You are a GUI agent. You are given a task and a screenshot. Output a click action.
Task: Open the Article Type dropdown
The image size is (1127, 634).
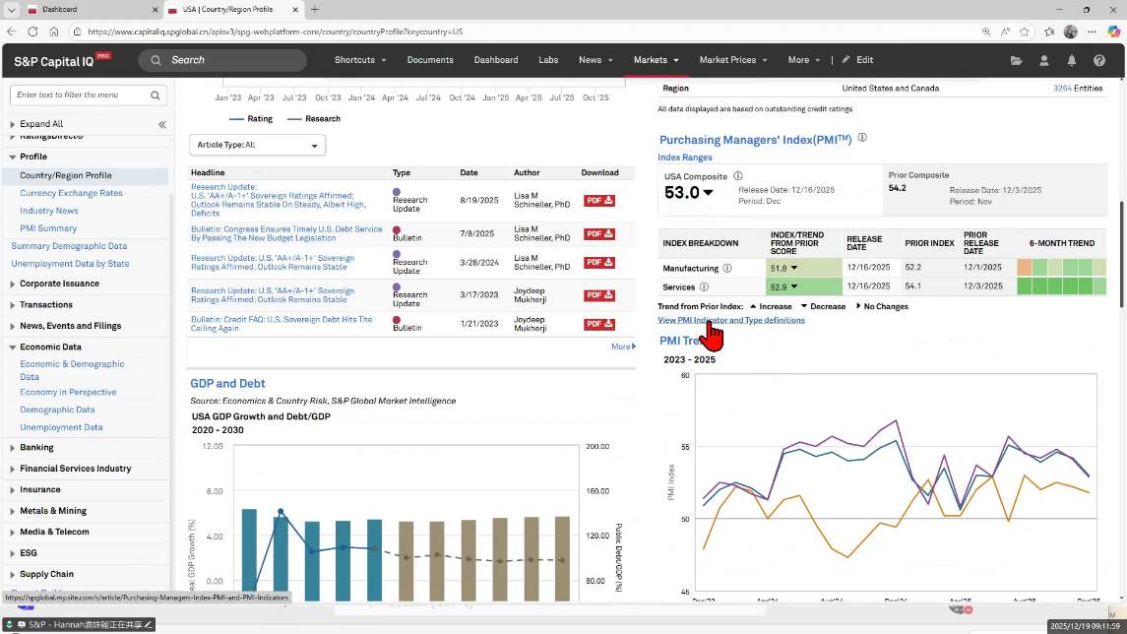(257, 145)
